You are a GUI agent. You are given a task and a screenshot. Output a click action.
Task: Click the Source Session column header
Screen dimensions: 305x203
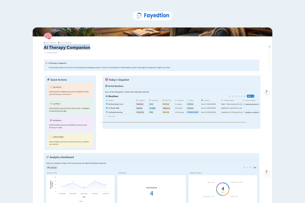(249, 100)
